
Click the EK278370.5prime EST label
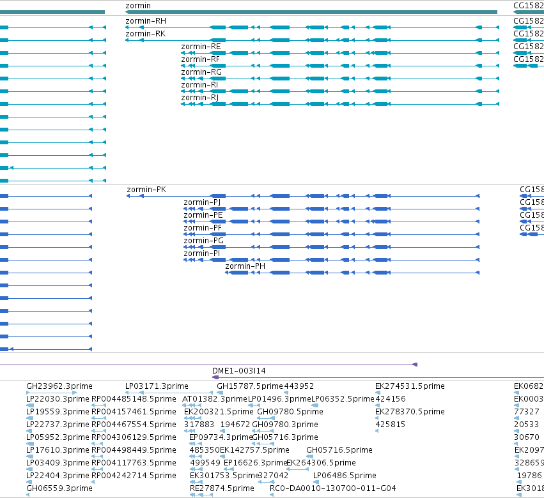point(410,412)
